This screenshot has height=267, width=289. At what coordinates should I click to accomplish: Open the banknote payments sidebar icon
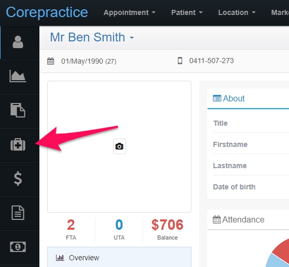(x=18, y=247)
